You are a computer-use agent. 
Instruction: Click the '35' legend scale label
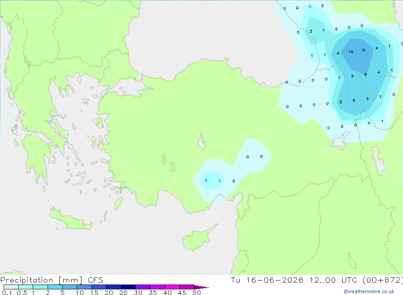pos(153,293)
